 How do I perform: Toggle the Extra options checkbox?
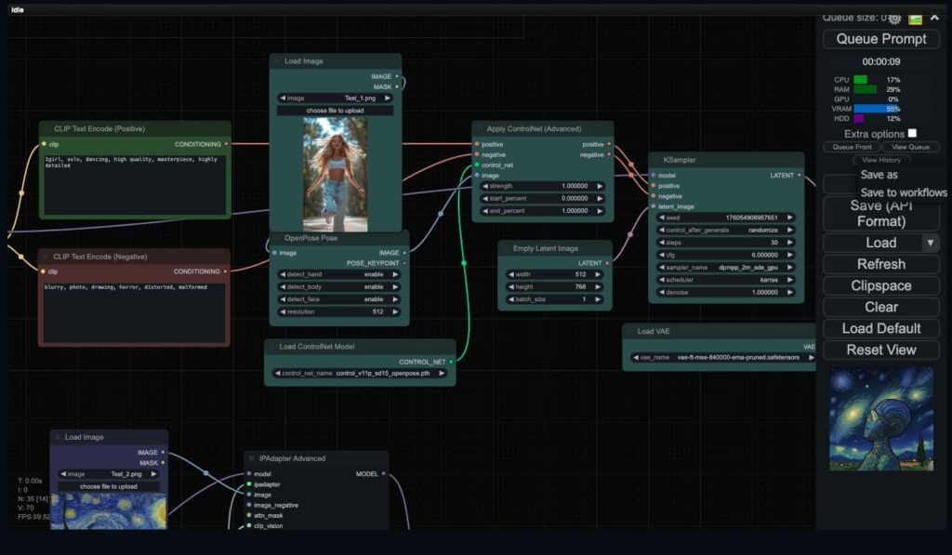912,133
